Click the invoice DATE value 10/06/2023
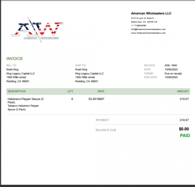Screen dimensions: 195x187 [171, 69]
